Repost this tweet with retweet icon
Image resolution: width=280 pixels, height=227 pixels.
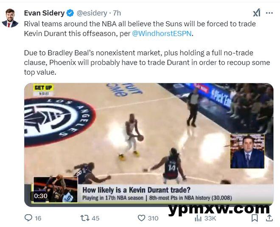coord(85,218)
